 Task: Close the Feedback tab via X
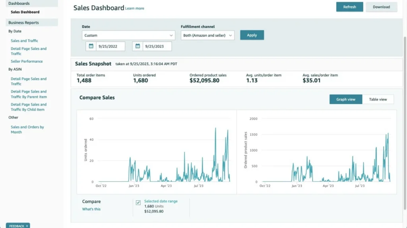pos(27,226)
